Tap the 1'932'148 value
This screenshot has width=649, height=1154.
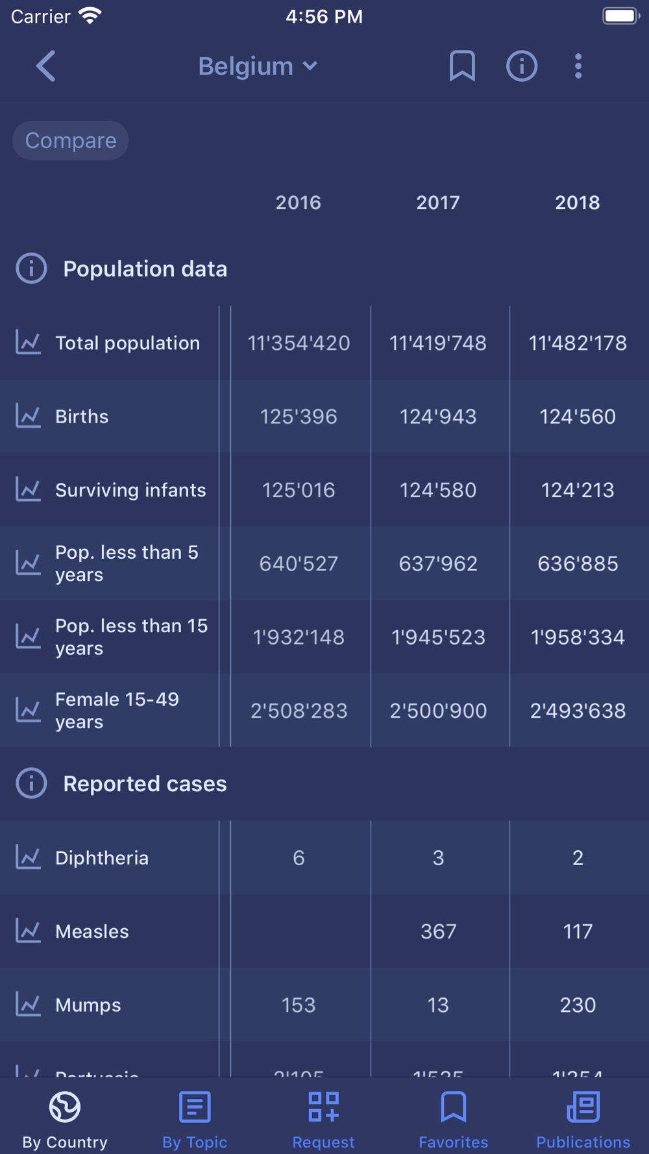click(299, 637)
